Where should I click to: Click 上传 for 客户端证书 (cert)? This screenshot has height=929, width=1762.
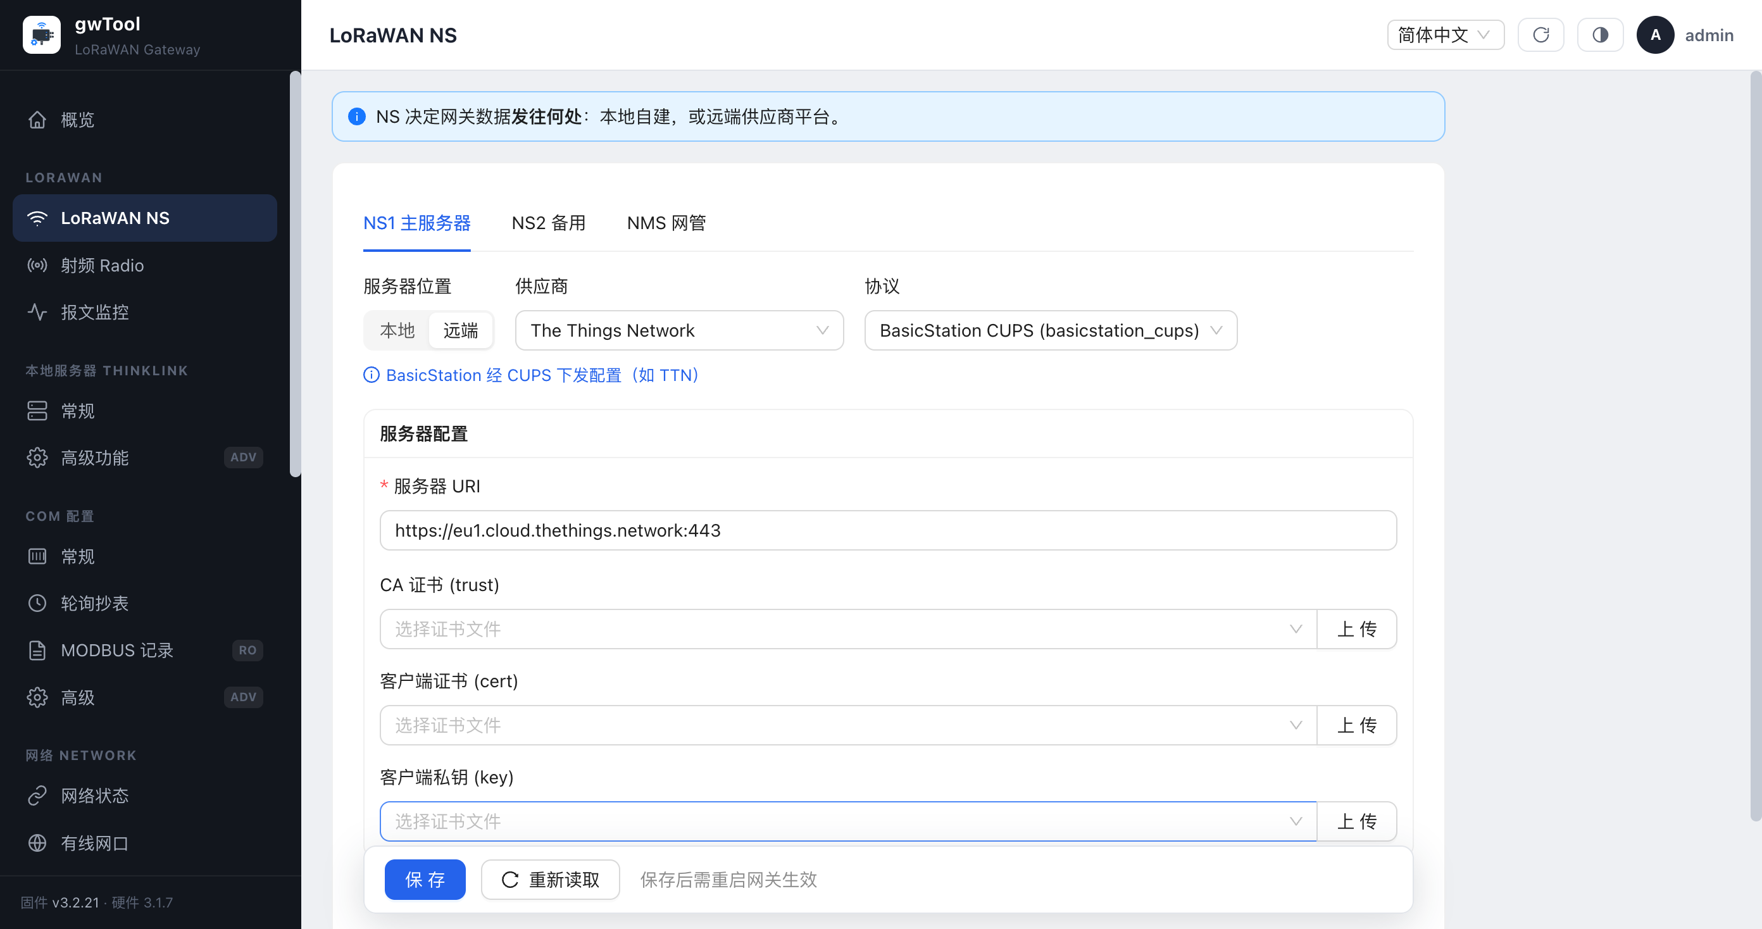click(x=1356, y=725)
